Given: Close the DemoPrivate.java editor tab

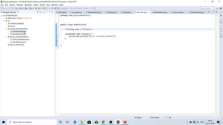Looking at the screenshot, I should 150,12.
